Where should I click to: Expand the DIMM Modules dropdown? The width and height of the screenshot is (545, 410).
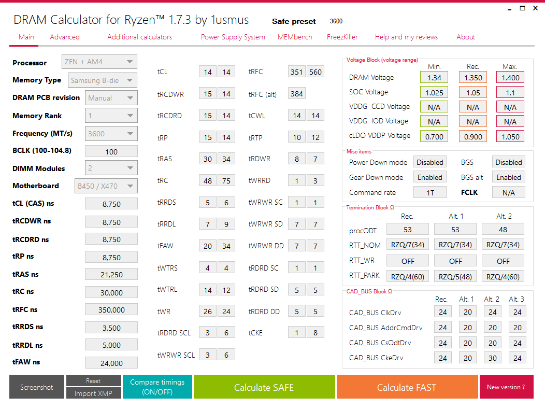tap(111, 168)
